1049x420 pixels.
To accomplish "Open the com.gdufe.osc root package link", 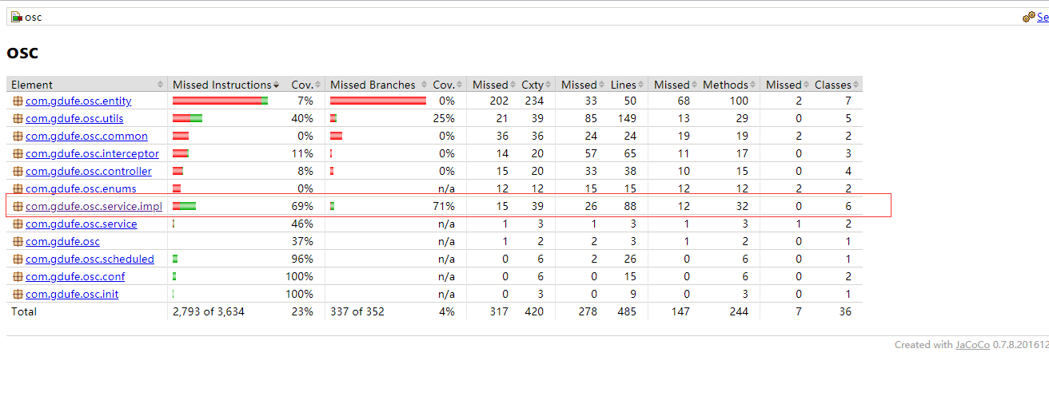I will point(62,242).
